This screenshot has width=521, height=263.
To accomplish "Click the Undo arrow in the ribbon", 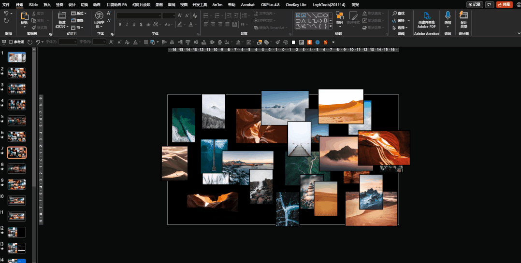I will pyautogui.click(x=6, y=13).
